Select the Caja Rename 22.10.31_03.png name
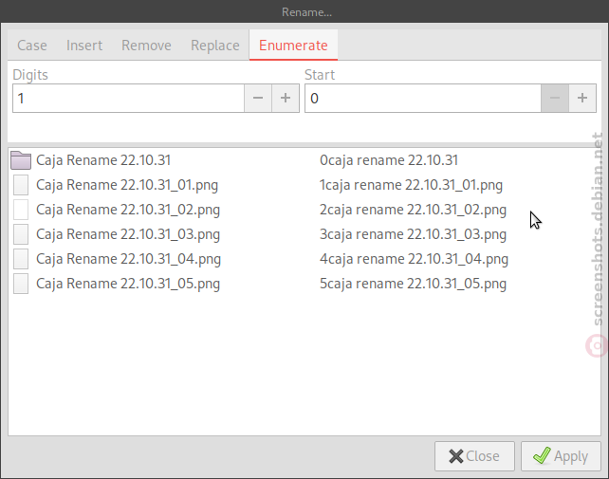The image size is (609, 479). [128, 234]
